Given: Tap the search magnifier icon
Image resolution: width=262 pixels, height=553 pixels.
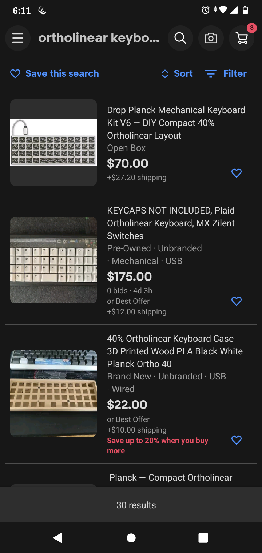Looking at the screenshot, I should [x=180, y=38].
